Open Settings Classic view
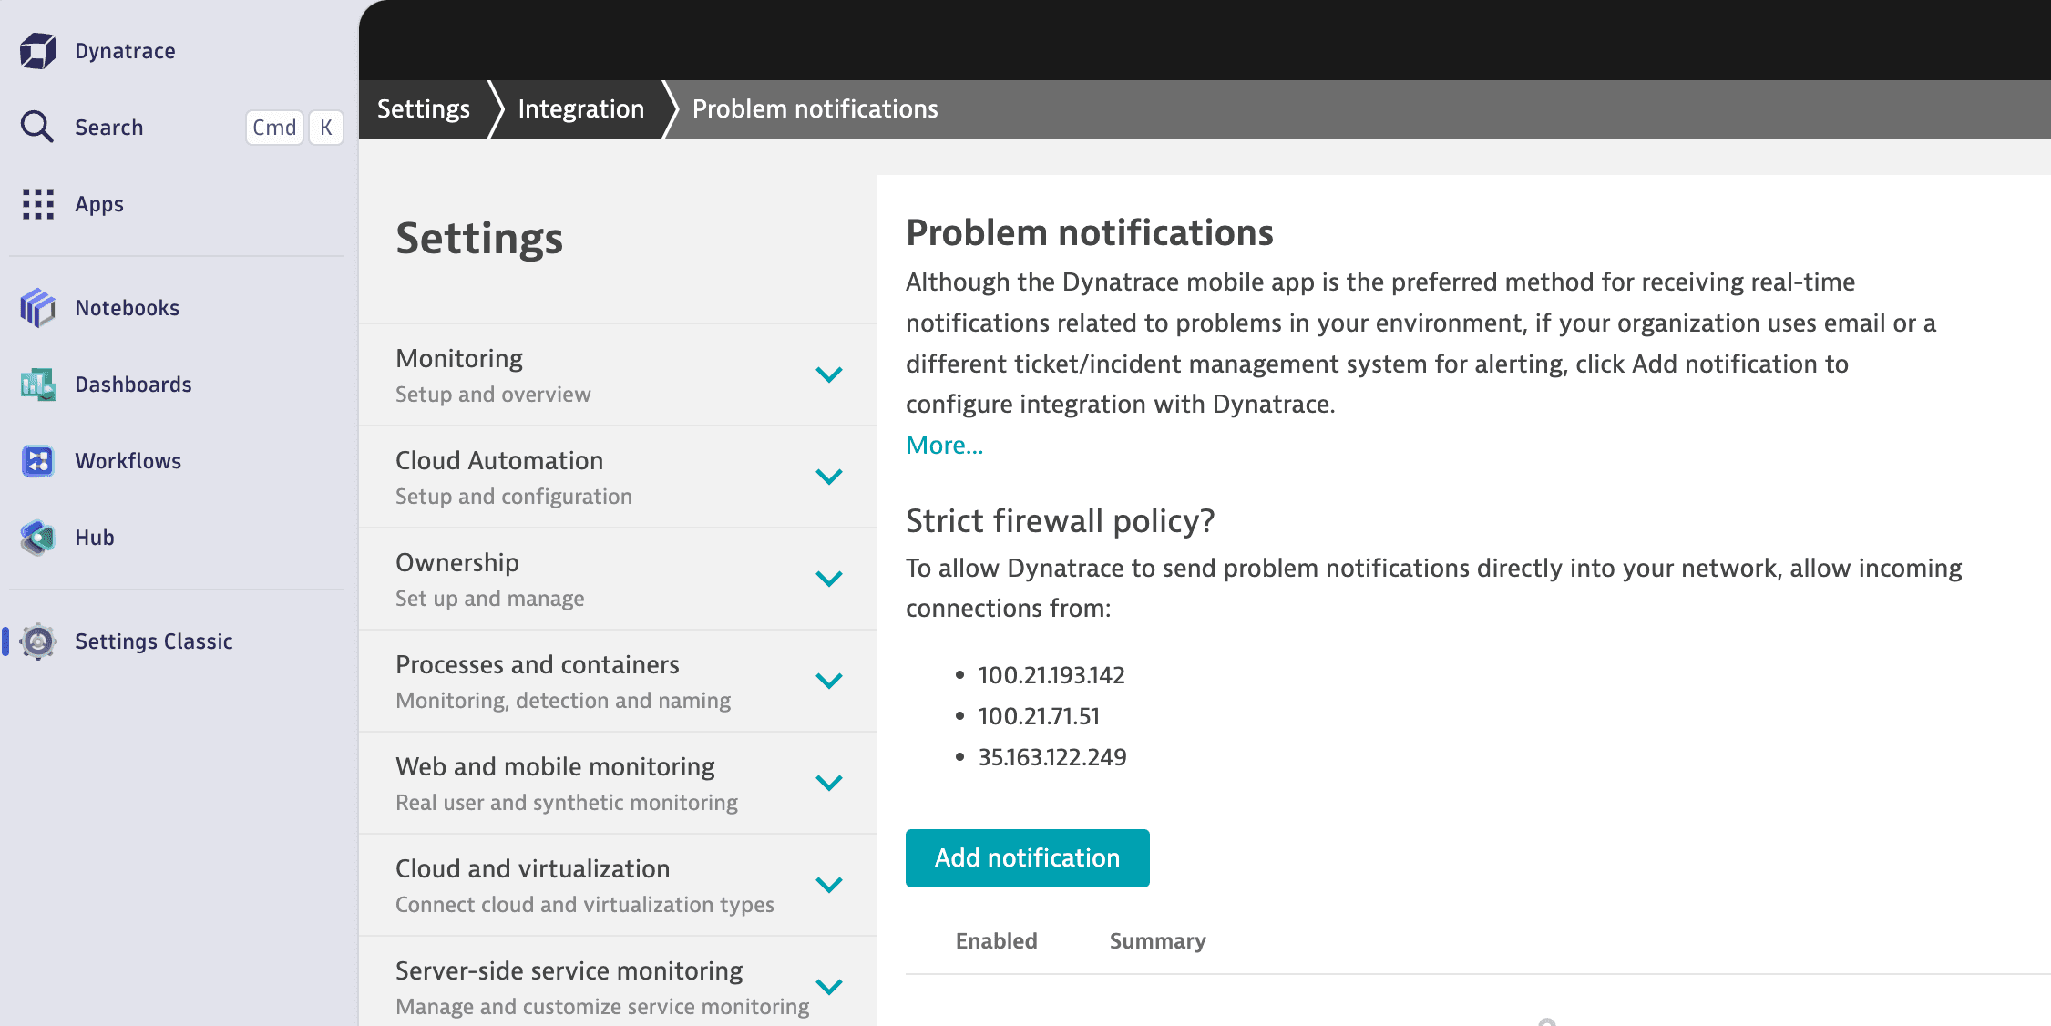Image resolution: width=2051 pixels, height=1026 pixels. 154,640
